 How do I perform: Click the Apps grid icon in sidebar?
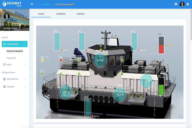pyautogui.click(x=4, y=65)
